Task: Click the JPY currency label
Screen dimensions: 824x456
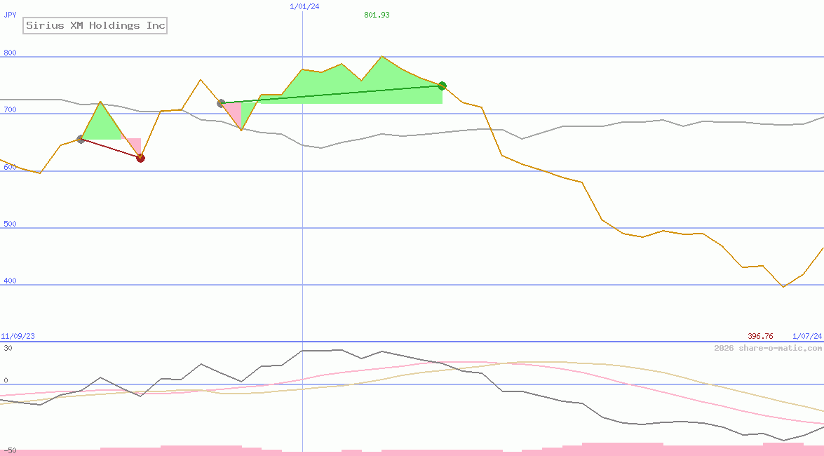Action: pyautogui.click(x=10, y=15)
